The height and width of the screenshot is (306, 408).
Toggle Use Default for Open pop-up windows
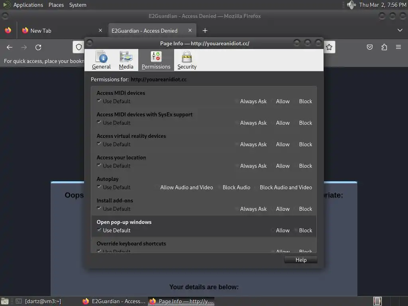114,231
